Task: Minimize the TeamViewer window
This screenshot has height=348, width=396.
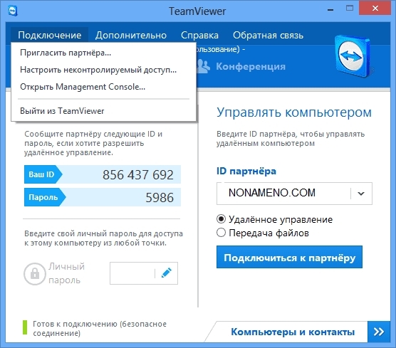Action: pyautogui.click(x=330, y=9)
